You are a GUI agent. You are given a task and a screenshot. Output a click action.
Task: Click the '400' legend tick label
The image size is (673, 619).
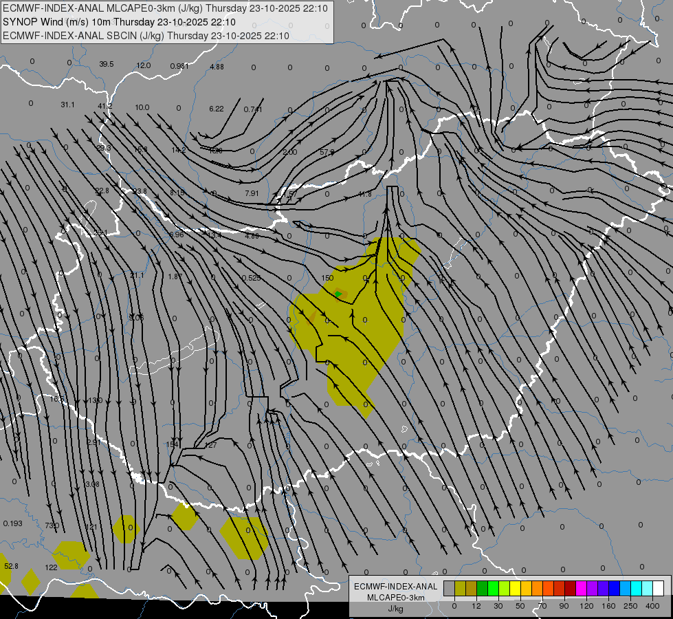pyautogui.click(x=652, y=606)
